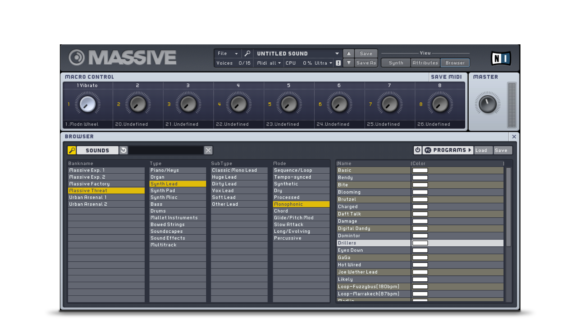
Task: Click the Load programs button
Action: point(481,150)
